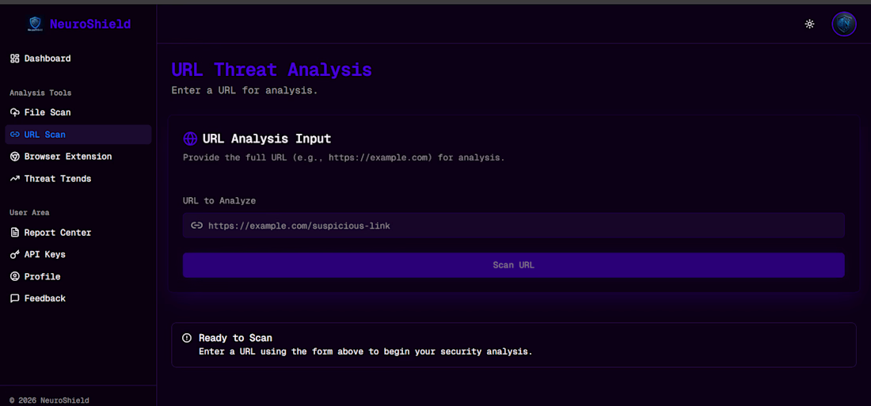Click the API Keys key icon
Viewport: 871px width, 406px height.
point(15,254)
